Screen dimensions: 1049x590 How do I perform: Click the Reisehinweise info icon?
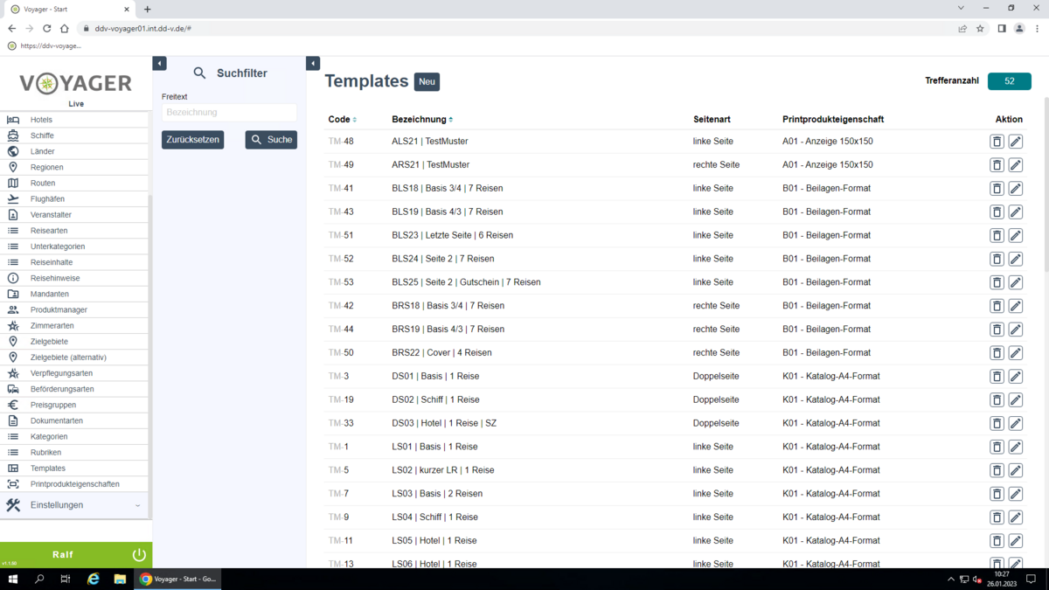[x=13, y=278]
